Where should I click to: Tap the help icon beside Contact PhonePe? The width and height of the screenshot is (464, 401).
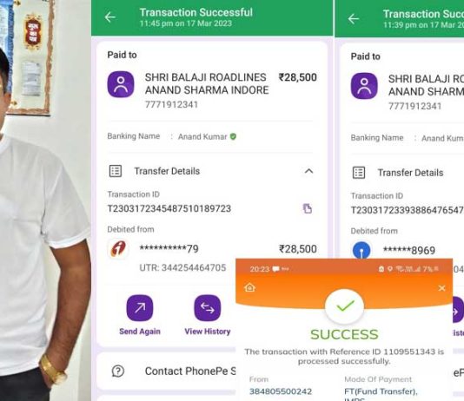coord(118,371)
